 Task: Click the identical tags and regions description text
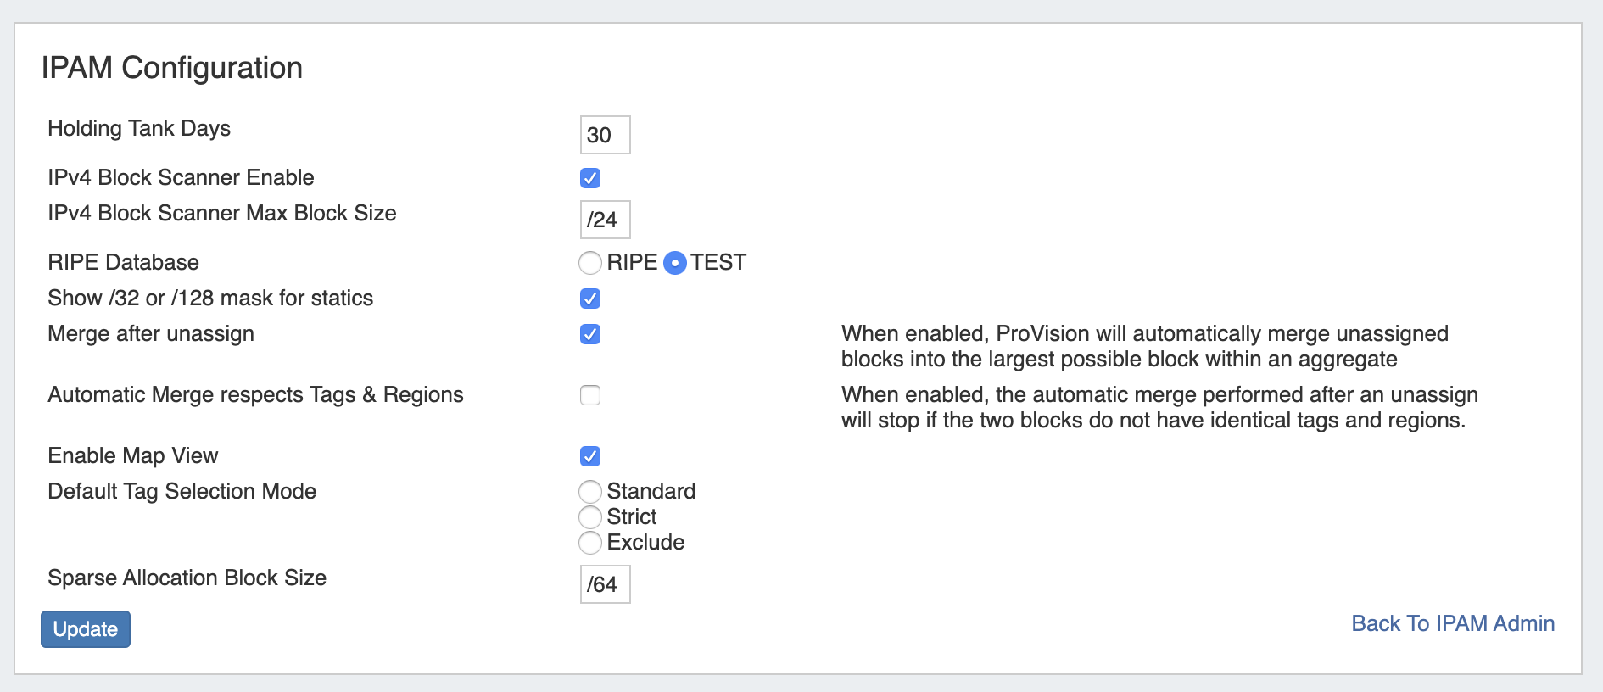pyautogui.click(x=1159, y=407)
